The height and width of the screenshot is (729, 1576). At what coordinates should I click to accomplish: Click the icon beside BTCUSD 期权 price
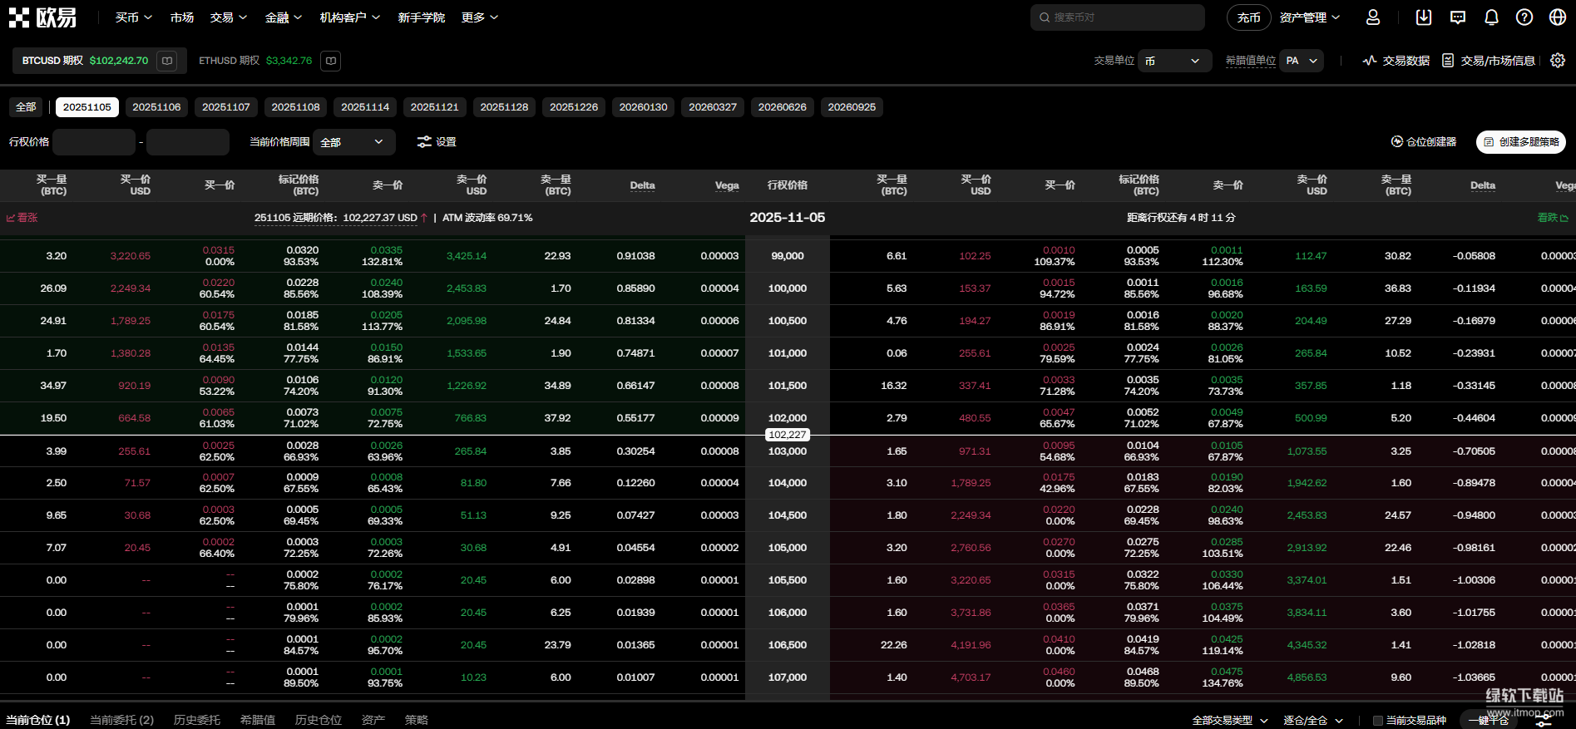click(x=167, y=61)
